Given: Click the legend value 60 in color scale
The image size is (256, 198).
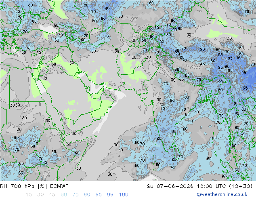Looking at the screenshot, I should coord(64,194).
